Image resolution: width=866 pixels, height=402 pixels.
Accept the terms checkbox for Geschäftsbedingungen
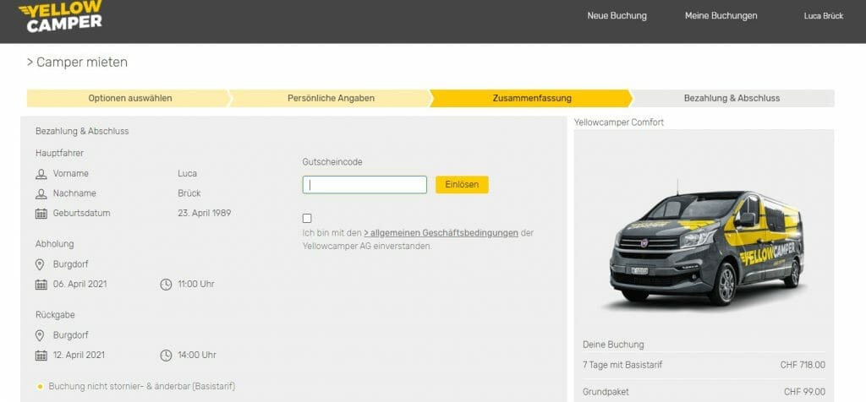[x=307, y=219]
